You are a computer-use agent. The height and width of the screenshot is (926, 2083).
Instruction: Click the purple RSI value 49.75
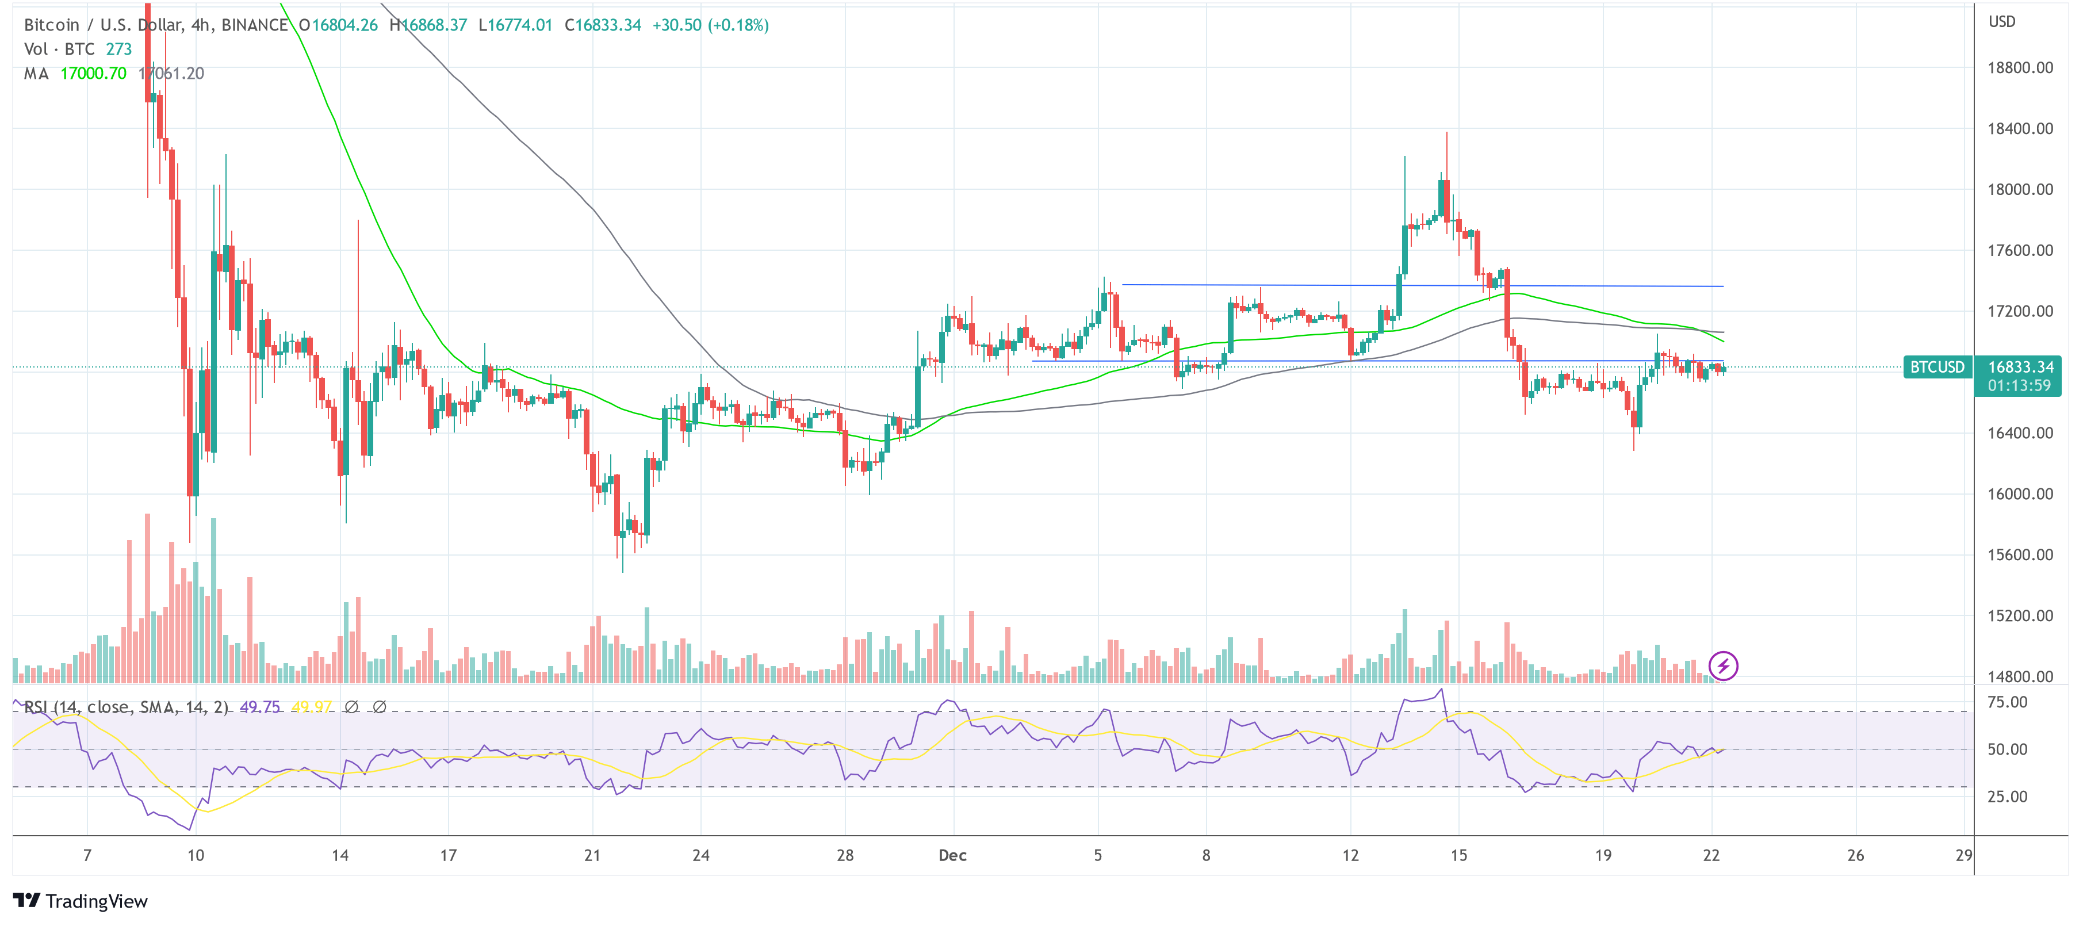pyautogui.click(x=259, y=707)
